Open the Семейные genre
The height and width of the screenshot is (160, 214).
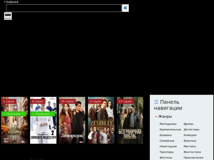click(x=167, y=141)
